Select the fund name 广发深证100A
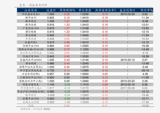The width and height of the screenshot is (160, 113). click(x=31, y=28)
